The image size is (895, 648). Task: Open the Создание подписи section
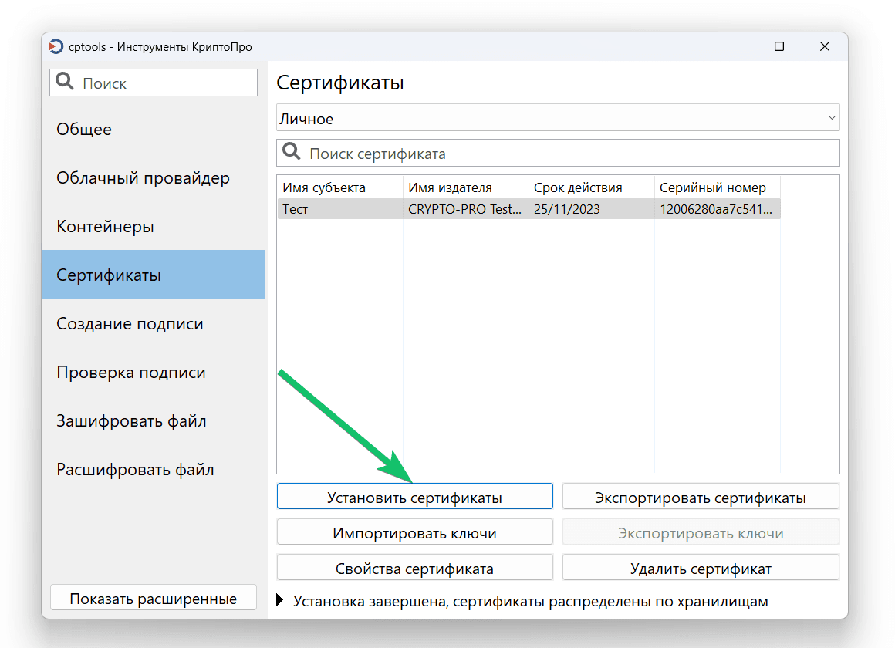[x=154, y=323]
